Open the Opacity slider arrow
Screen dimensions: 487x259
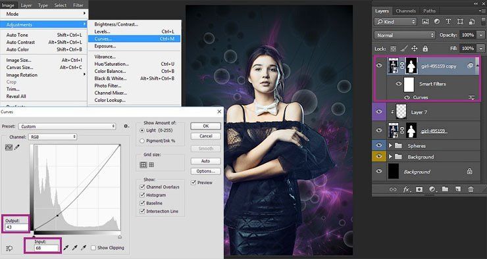tap(481, 35)
